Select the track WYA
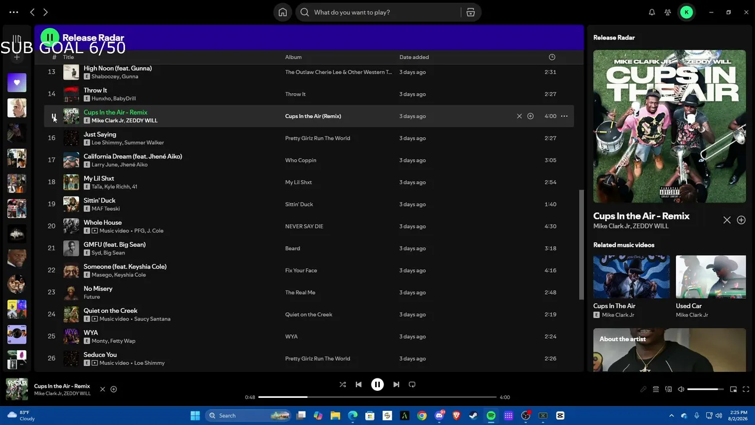Screen dimensions: 755x425 (91, 333)
